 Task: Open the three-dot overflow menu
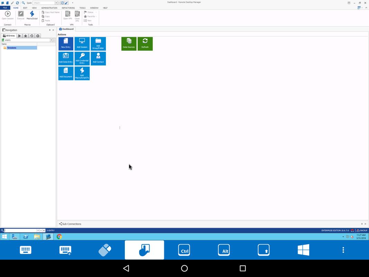point(343,250)
